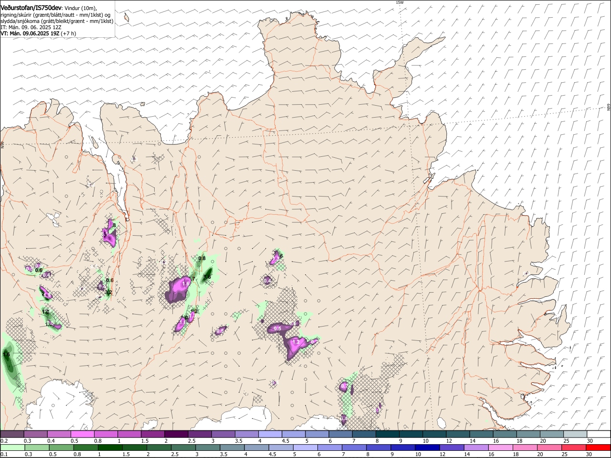This screenshot has width=611, height=458.
Task: Pick the top legend row swatch above label 0.5
Action: [82, 434]
